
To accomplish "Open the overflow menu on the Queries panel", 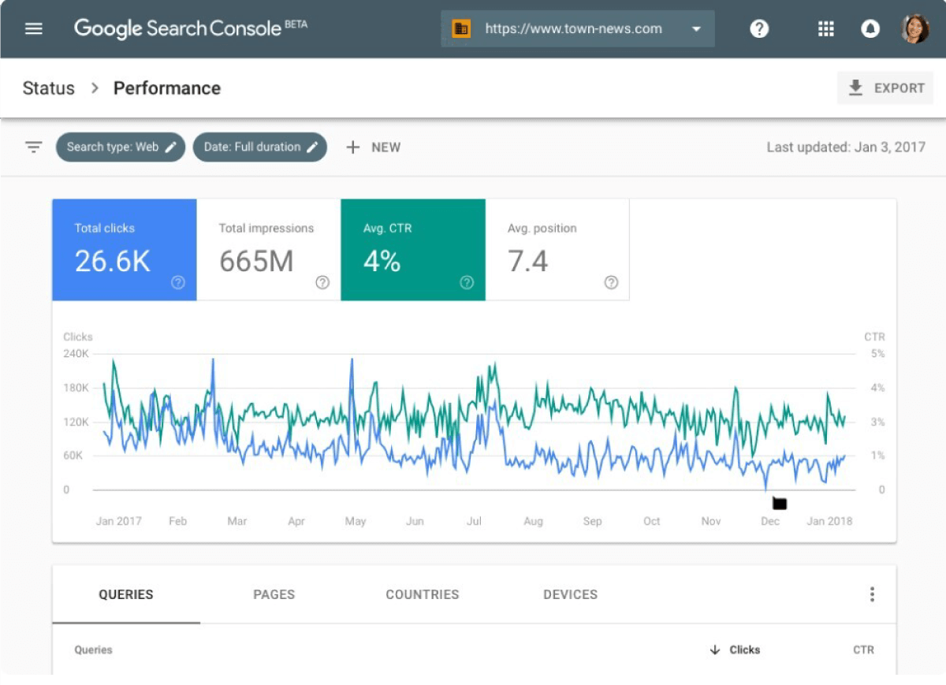I will coord(872,594).
